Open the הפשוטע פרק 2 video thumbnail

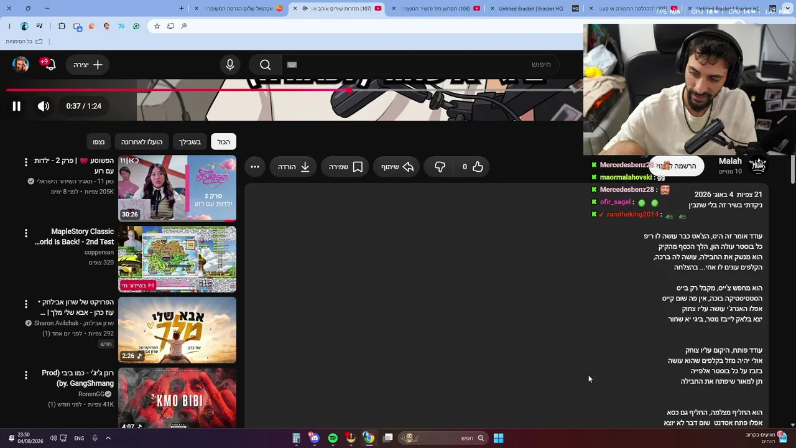tap(177, 188)
